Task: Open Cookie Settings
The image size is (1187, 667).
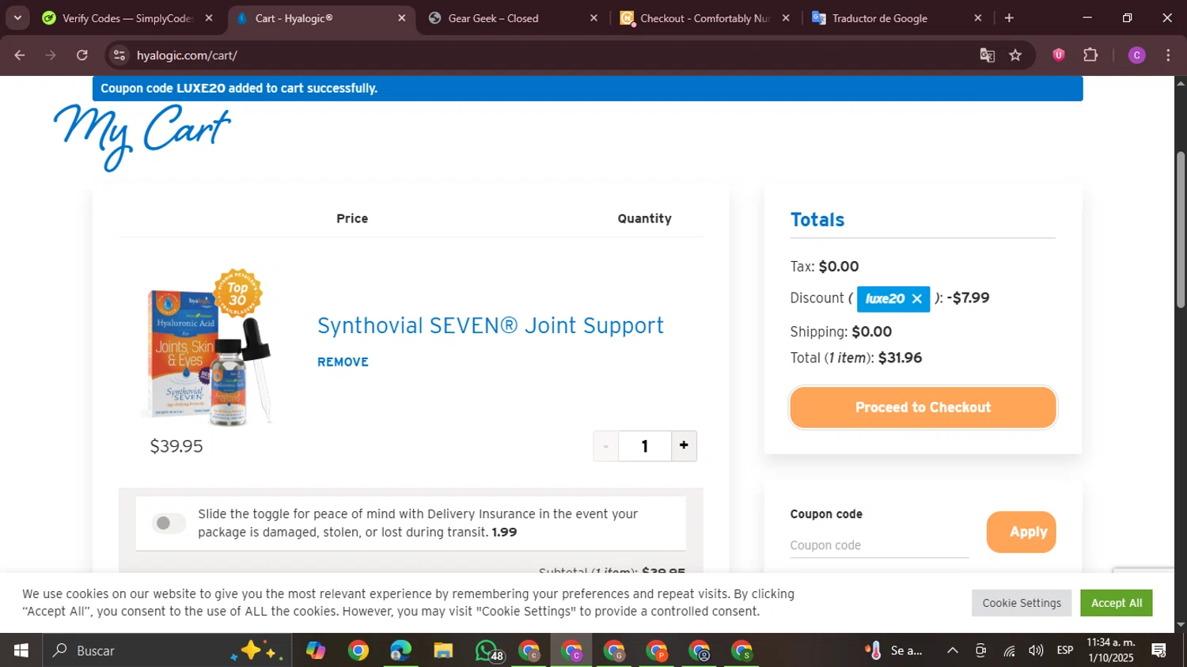Action: (1022, 603)
